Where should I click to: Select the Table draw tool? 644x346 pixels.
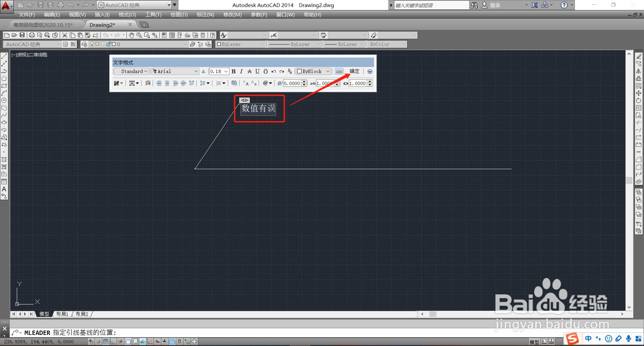pyautogui.click(x=4, y=182)
